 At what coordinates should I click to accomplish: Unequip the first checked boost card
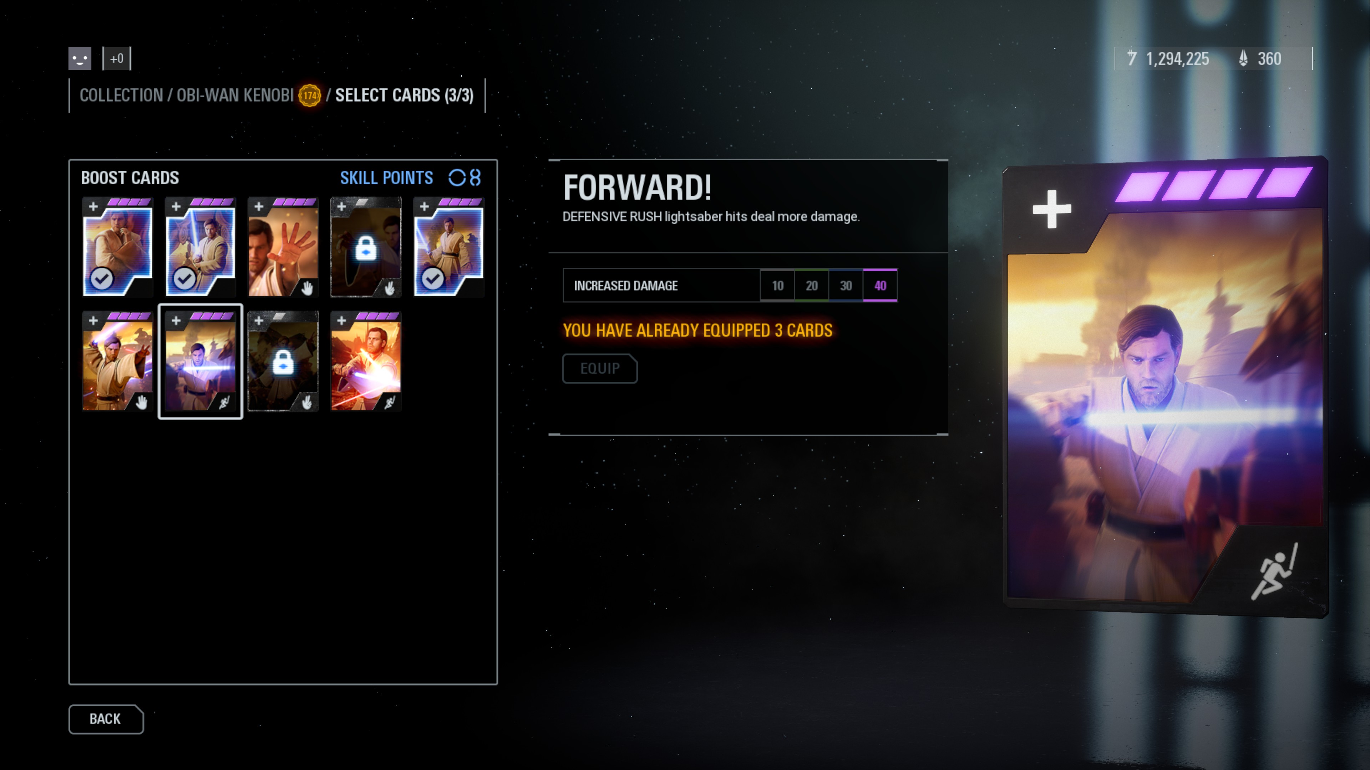click(x=117, y=247)
